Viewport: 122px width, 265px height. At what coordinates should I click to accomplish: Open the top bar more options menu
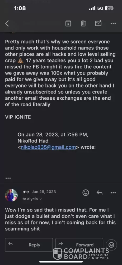point(113,24)
